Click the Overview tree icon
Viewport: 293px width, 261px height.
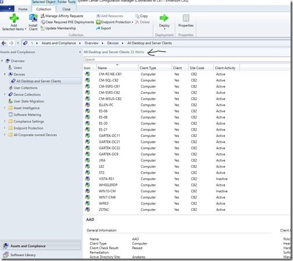(x=8, y=61)
